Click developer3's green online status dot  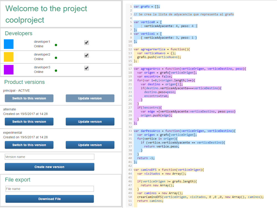pos(56,70)
